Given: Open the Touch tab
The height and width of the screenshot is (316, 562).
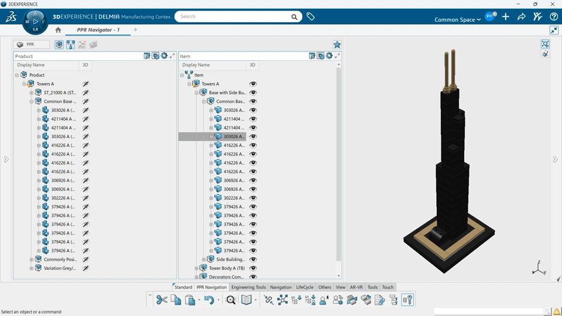Looking at the screenshot, I should click(388, 287).
